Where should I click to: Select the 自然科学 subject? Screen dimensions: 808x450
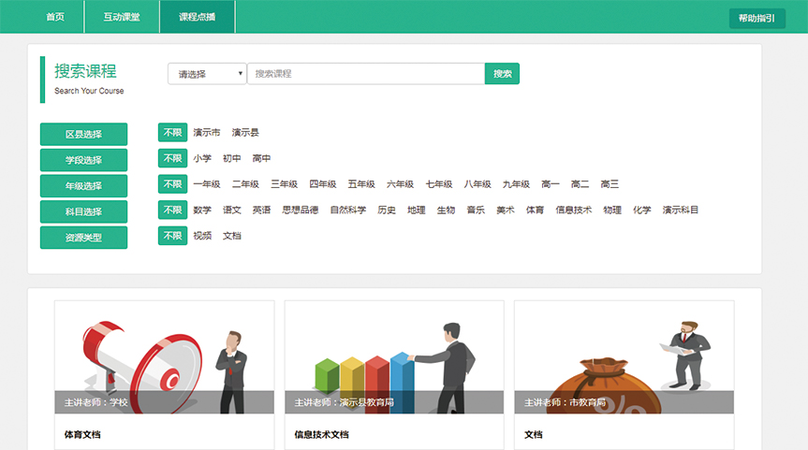[348, 210]
